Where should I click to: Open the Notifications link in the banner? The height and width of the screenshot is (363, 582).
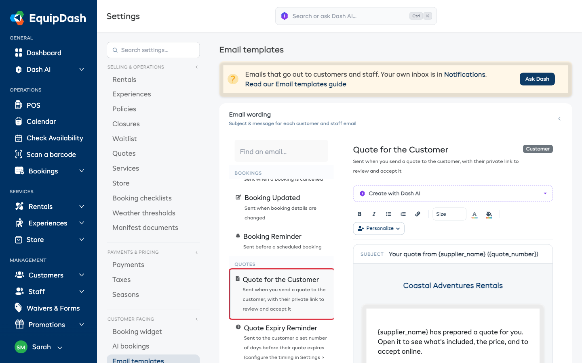click(464, 74)
